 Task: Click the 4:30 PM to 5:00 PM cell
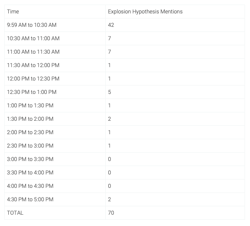pos(55,200)
